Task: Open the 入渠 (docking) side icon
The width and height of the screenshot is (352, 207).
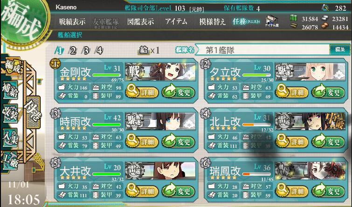Action: click(10, 138)
